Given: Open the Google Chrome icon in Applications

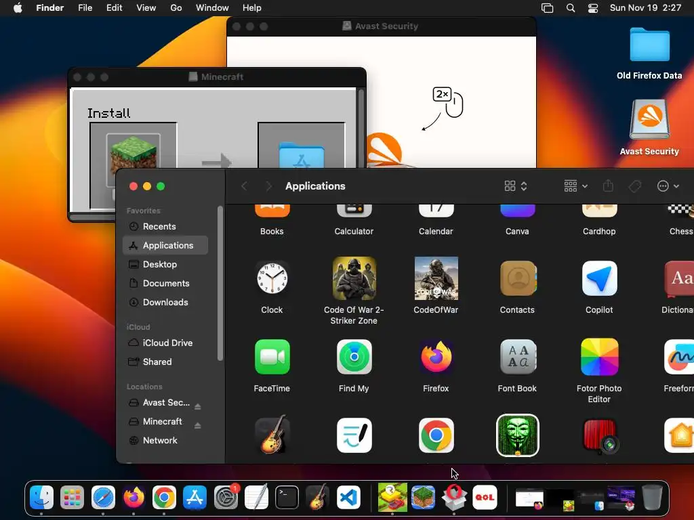Looking at the screenshot, I should pyautogui.click(x=436, y=435).
